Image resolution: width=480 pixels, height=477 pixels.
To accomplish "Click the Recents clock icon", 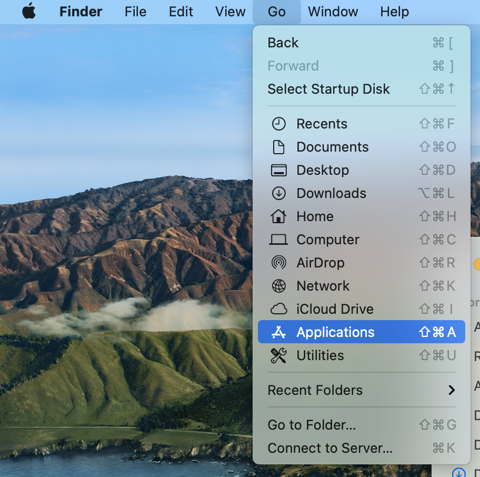I will click(278, 124).
